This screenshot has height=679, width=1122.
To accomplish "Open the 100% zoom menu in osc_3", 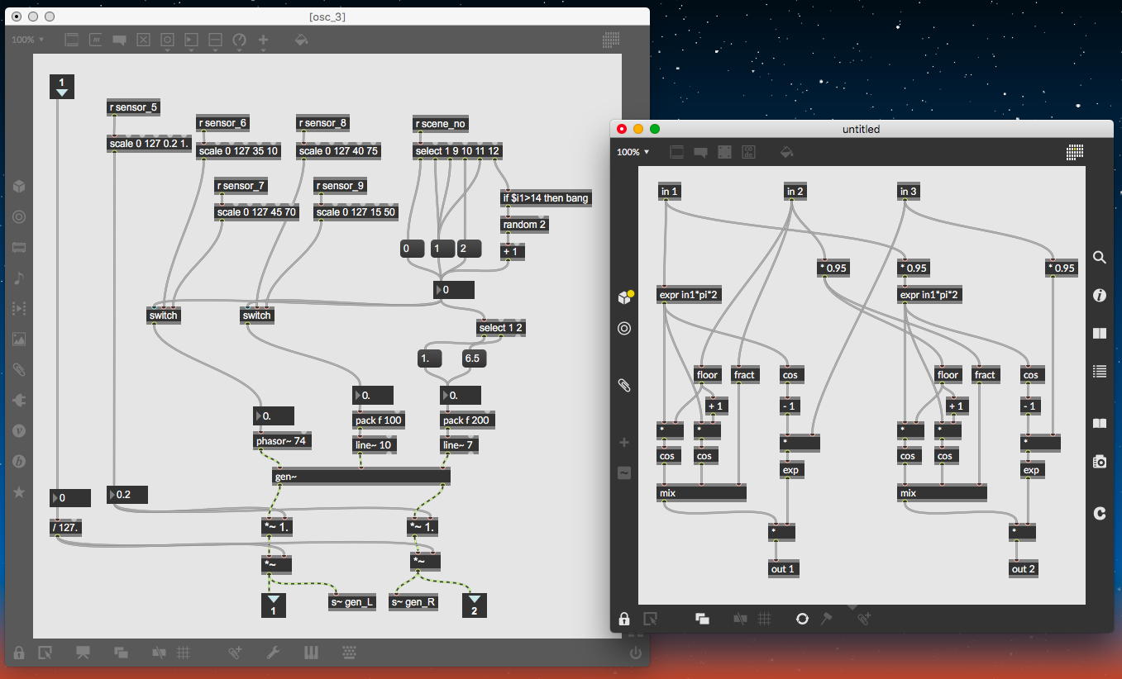I will [28, 40].
